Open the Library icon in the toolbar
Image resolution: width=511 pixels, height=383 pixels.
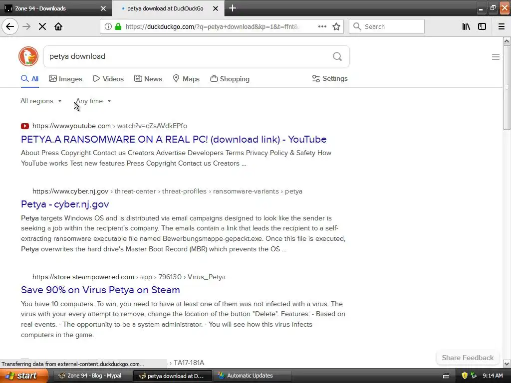tap(466, 26)
